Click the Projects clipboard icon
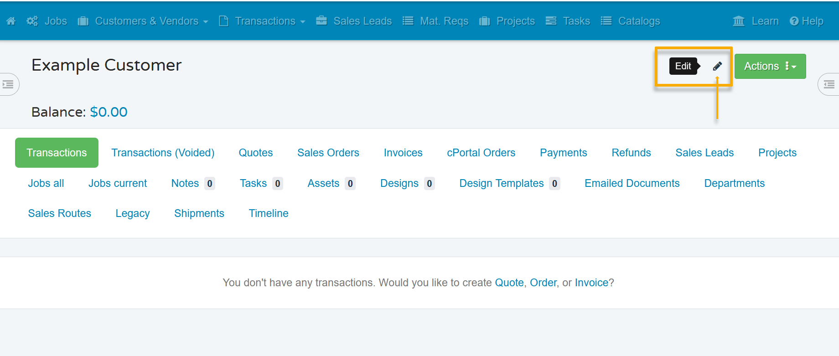Screen dimensions: 839x356 click(485, 21)
